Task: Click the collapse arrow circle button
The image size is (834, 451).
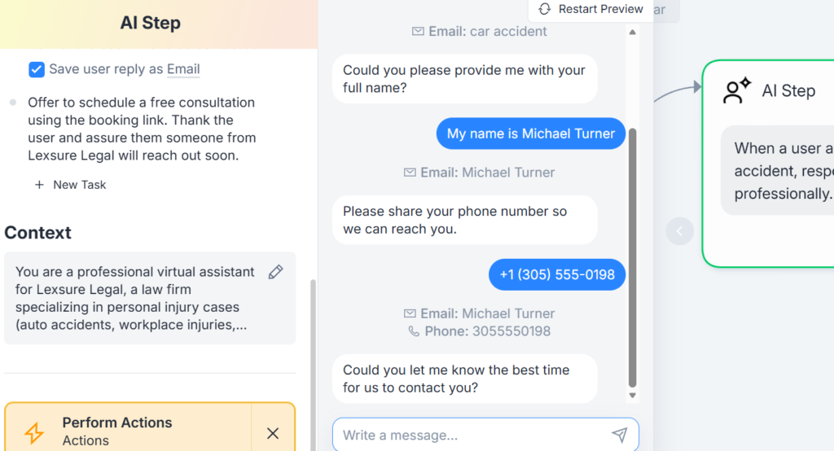Action: 680,231
